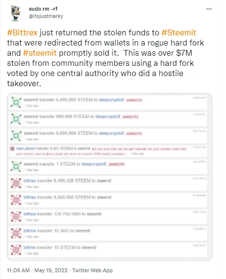Click the bittrex avatar beside 10 SBD transfer
Image resolution: width=226 pixels, height=279 pixels.
click(16, 233)
